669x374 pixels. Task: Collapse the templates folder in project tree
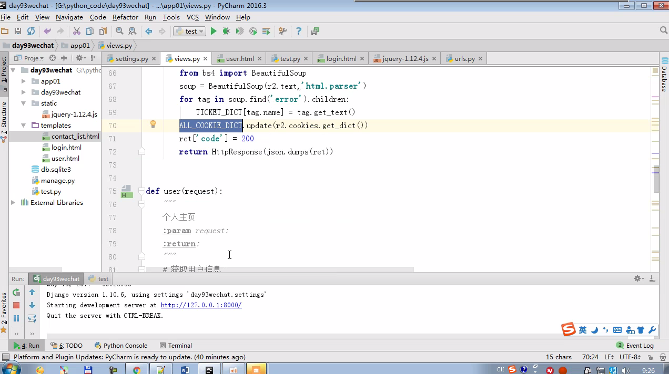[x=24, y=126]
